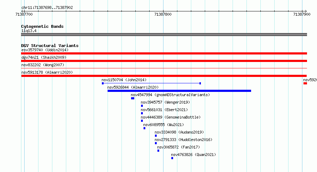Open nsv4446389 (GenomeinaBottle) variant label

(x=171, y=117)
